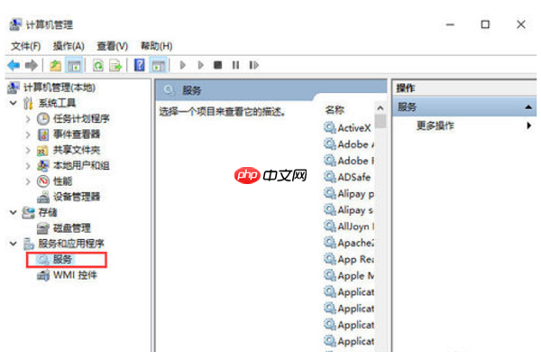Screen dimensions: 541x352
Task: Click the Up one level folder icon
Action: 55,65
